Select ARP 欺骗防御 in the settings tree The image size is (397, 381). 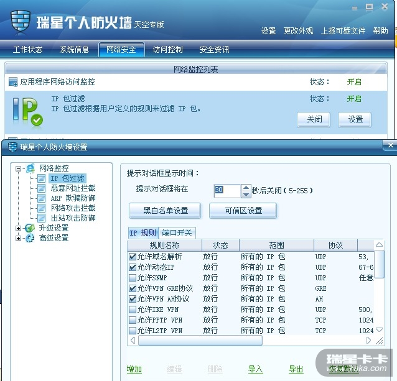pyautogui.click(x=73, y=198)
